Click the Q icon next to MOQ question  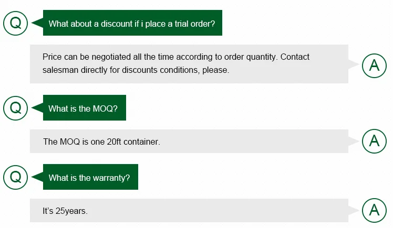pyautogui.click(x=16, y=108)
